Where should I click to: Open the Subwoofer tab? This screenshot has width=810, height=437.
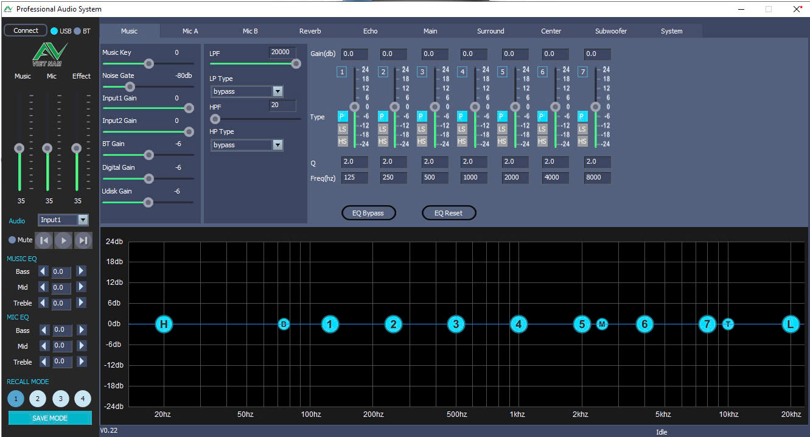pyautogui.click(x=610, y=31)
